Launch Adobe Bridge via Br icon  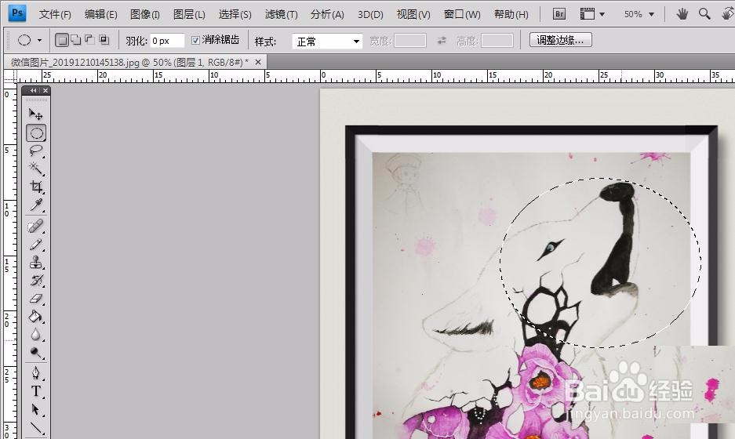[x=559, y=14]
